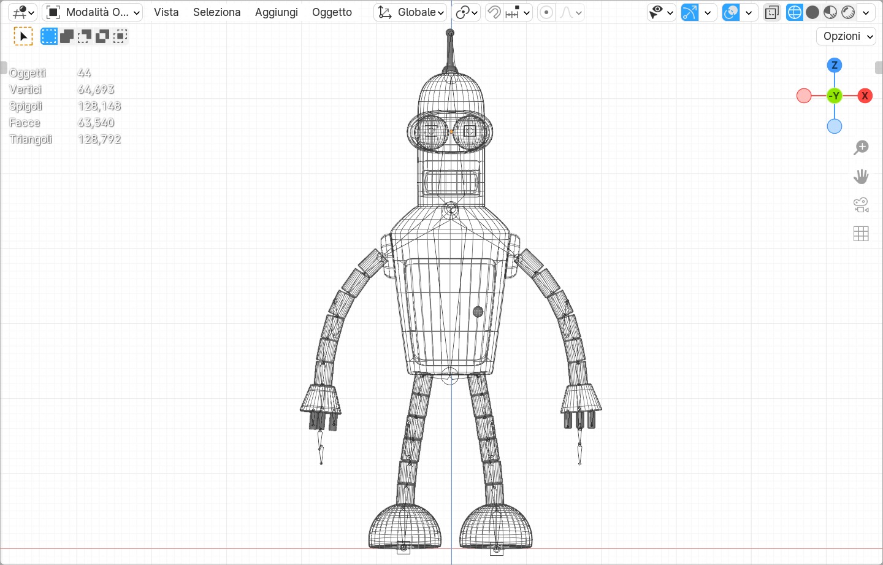Click the red X axis gizmo handle
Image resolution: width=883 pixels, height=565 pixels.
(x=865, y=96)
